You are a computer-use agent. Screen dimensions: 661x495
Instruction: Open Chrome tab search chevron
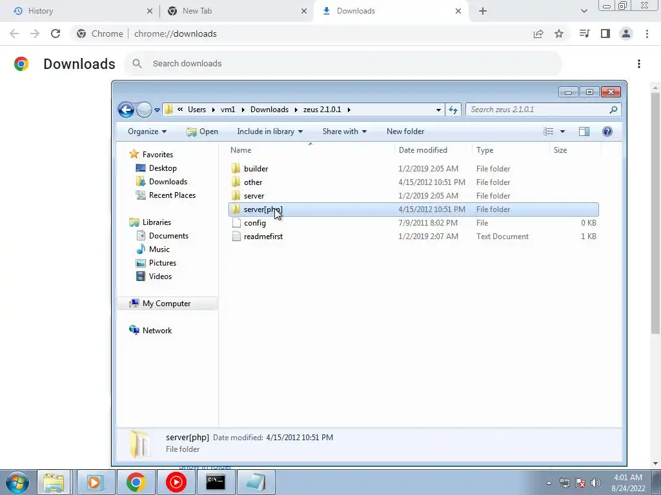point(584,12)
